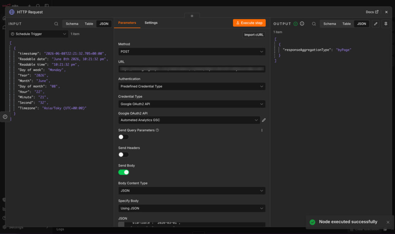Enable Send Query Parameters
Image resolution: width=395 pixels, height=234 pixels.
(x=123, y=137)
